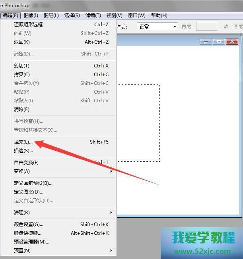This screenshot has height=259, width=243.
Task: Click the swap width and height icon
Action: (x=226, y=27)
